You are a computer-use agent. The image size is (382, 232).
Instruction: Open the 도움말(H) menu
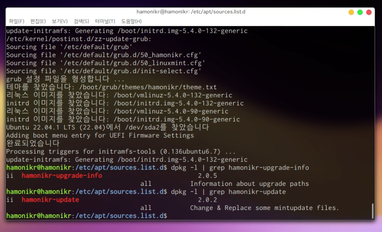pos(131,21)
